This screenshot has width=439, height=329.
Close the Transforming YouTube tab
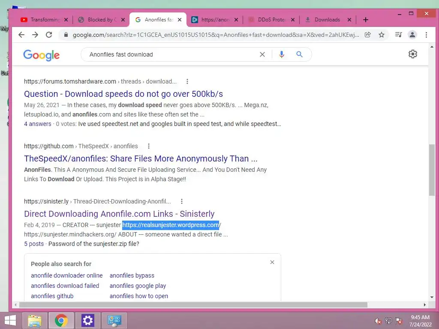66,20
